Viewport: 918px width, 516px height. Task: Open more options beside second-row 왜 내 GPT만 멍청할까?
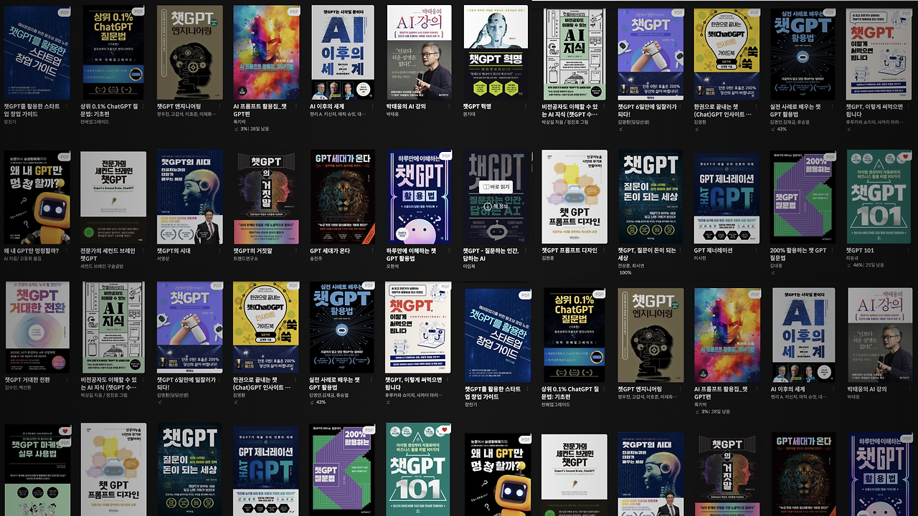[x=67, y=251]
